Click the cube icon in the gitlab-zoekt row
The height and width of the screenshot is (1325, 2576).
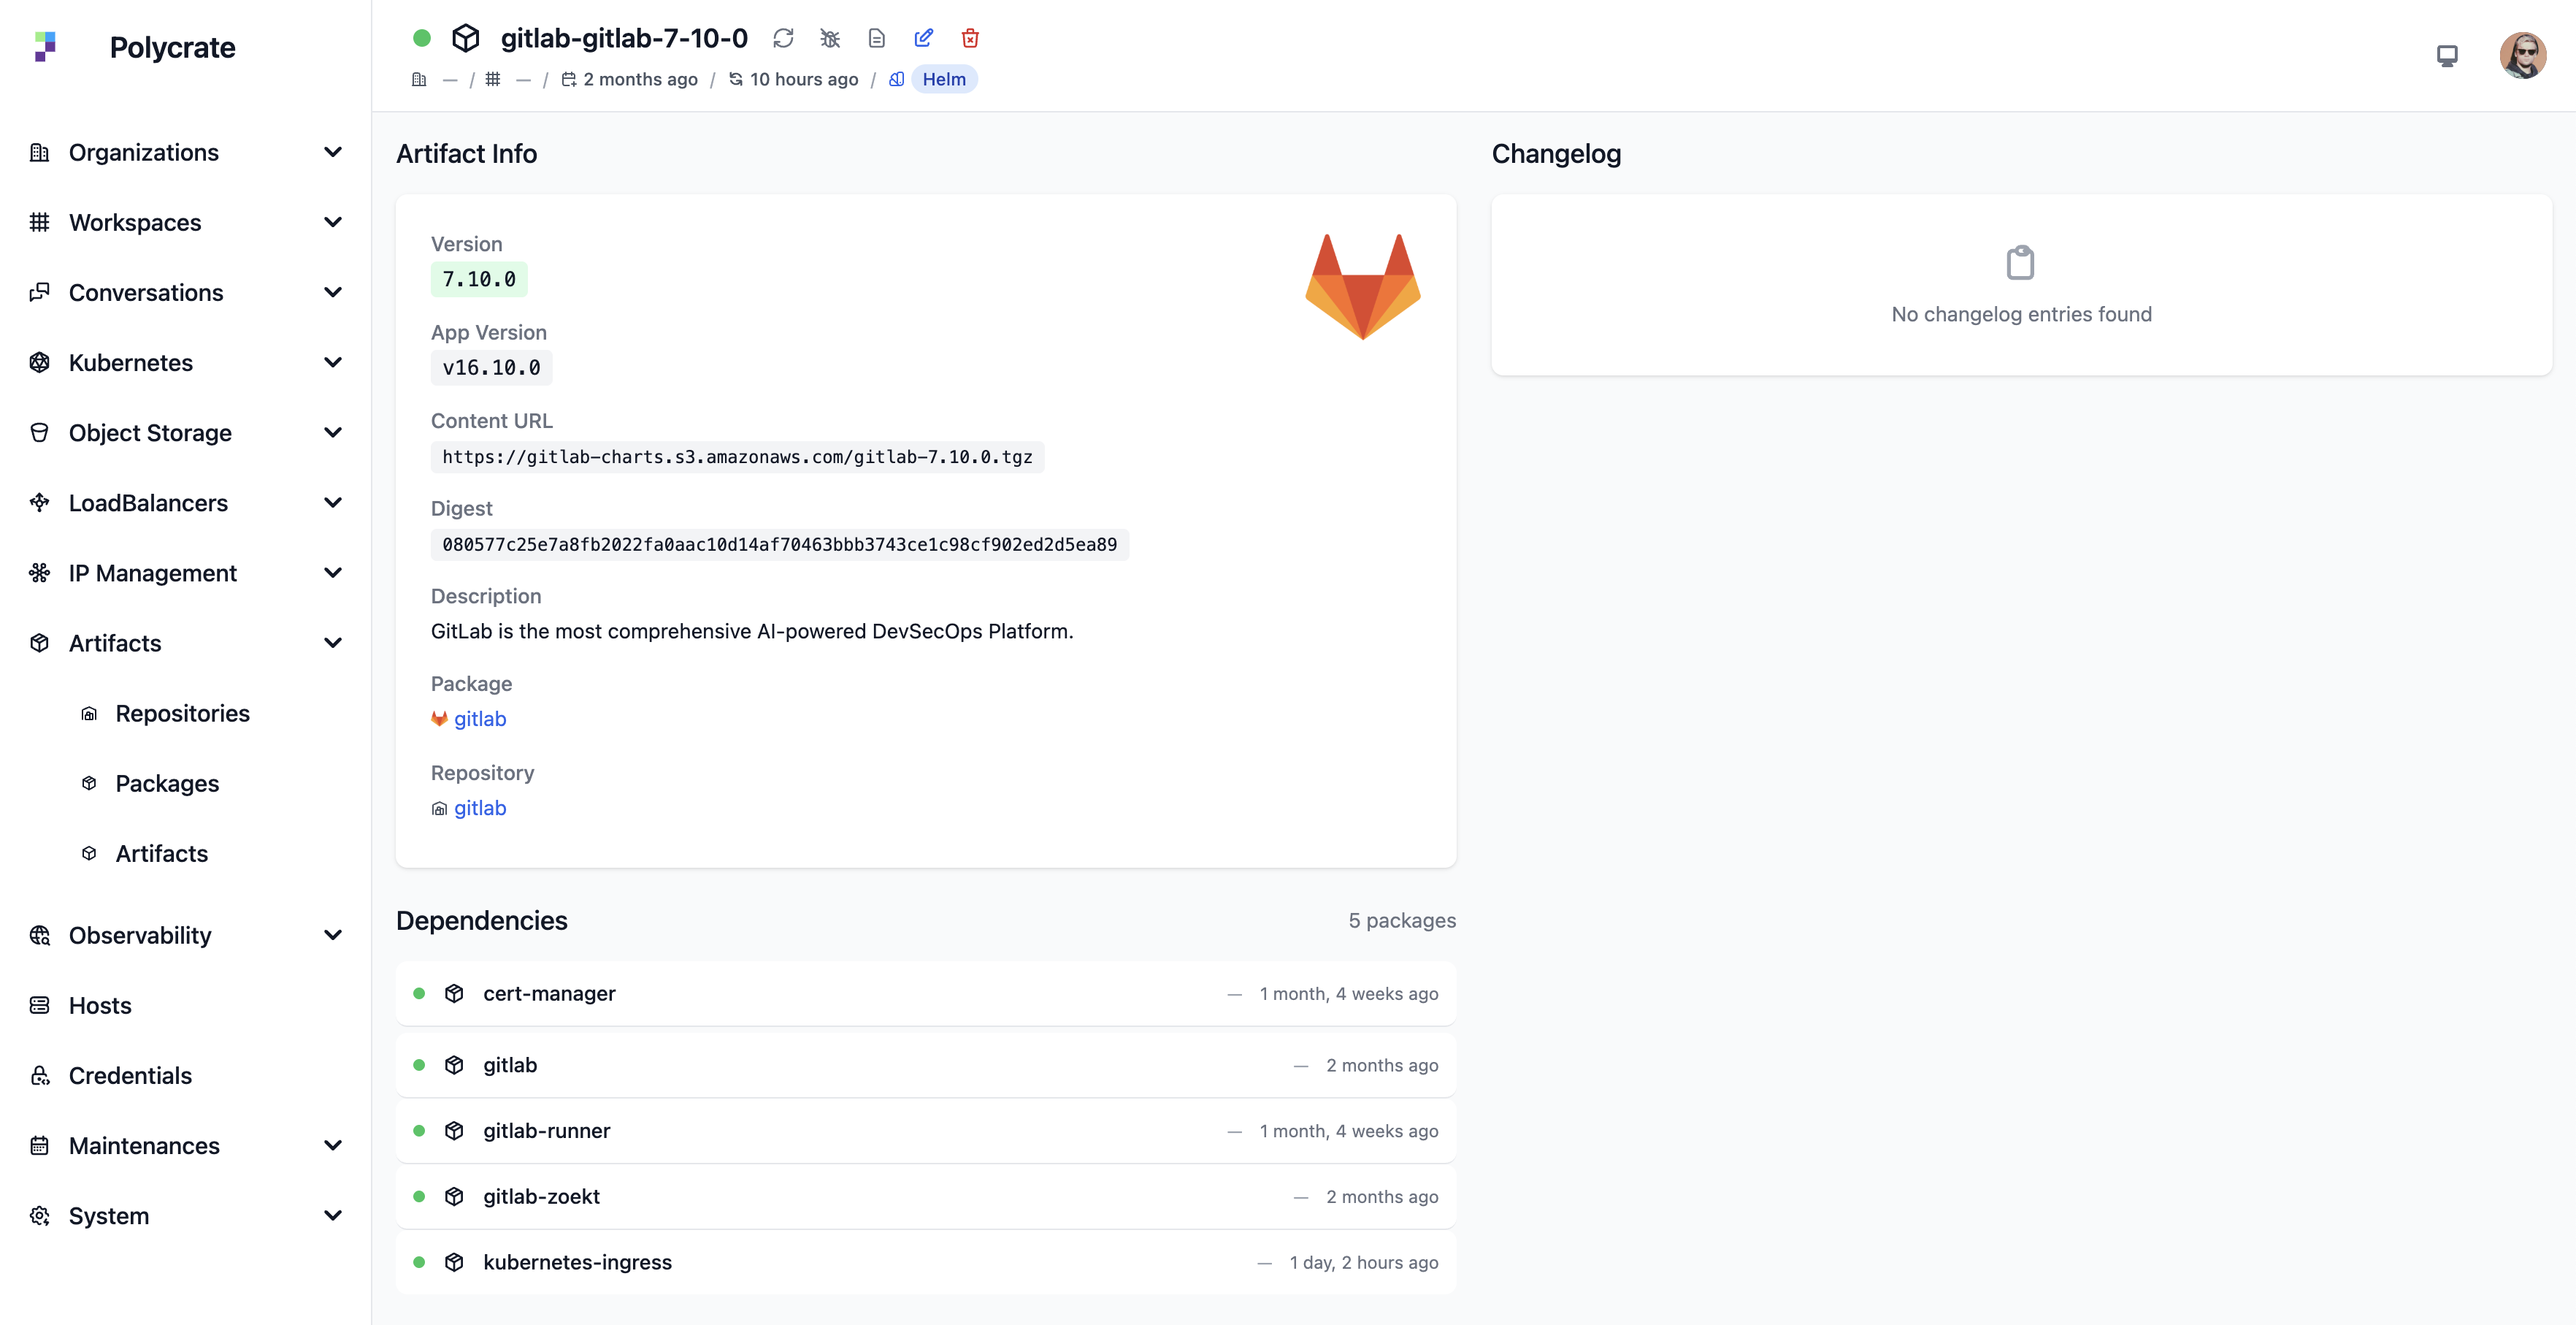coord(454,1196)
